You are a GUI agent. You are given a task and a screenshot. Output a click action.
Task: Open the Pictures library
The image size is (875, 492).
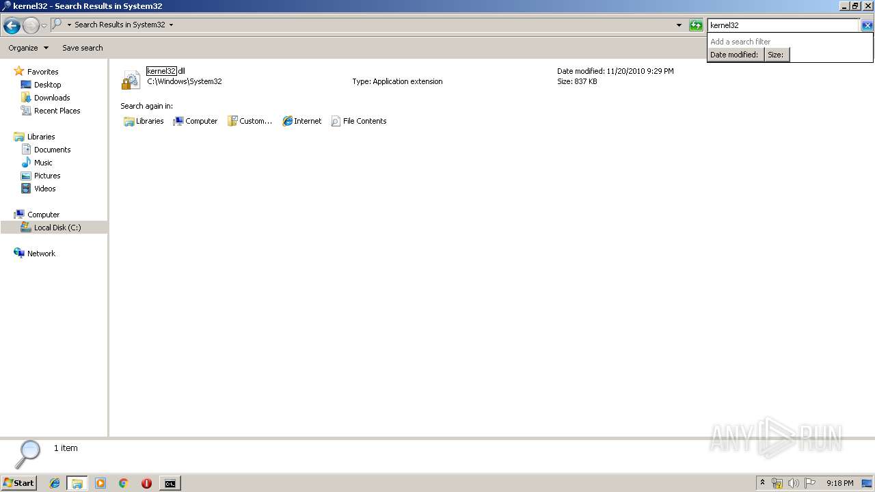tap(47, 176)
